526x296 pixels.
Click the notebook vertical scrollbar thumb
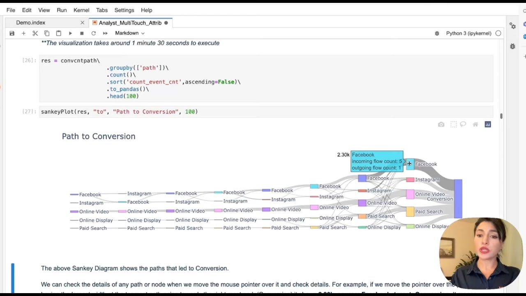click(501, 116)
